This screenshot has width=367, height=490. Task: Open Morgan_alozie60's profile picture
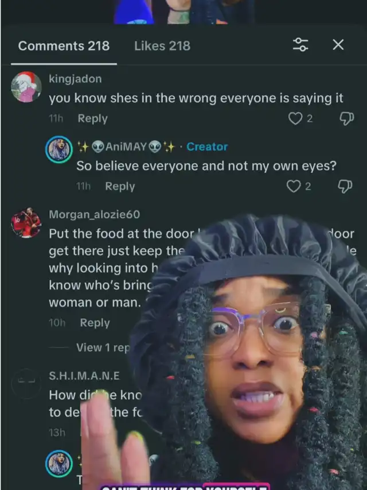tap(26, 222)
